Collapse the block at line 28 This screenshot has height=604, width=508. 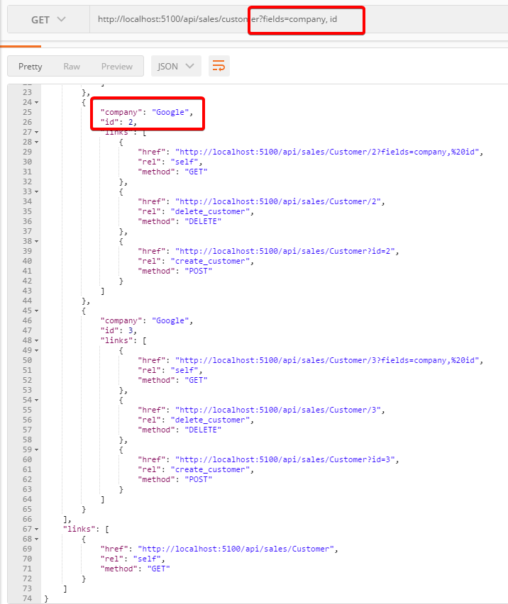pyautogui.click(x=37, y=142)
